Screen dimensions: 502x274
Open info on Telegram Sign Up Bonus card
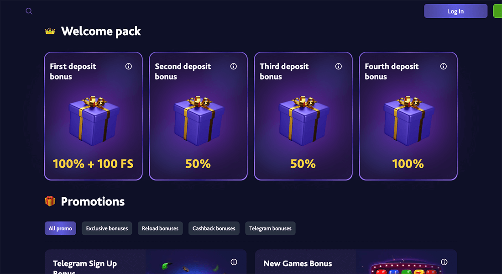[x=234, y=262]
